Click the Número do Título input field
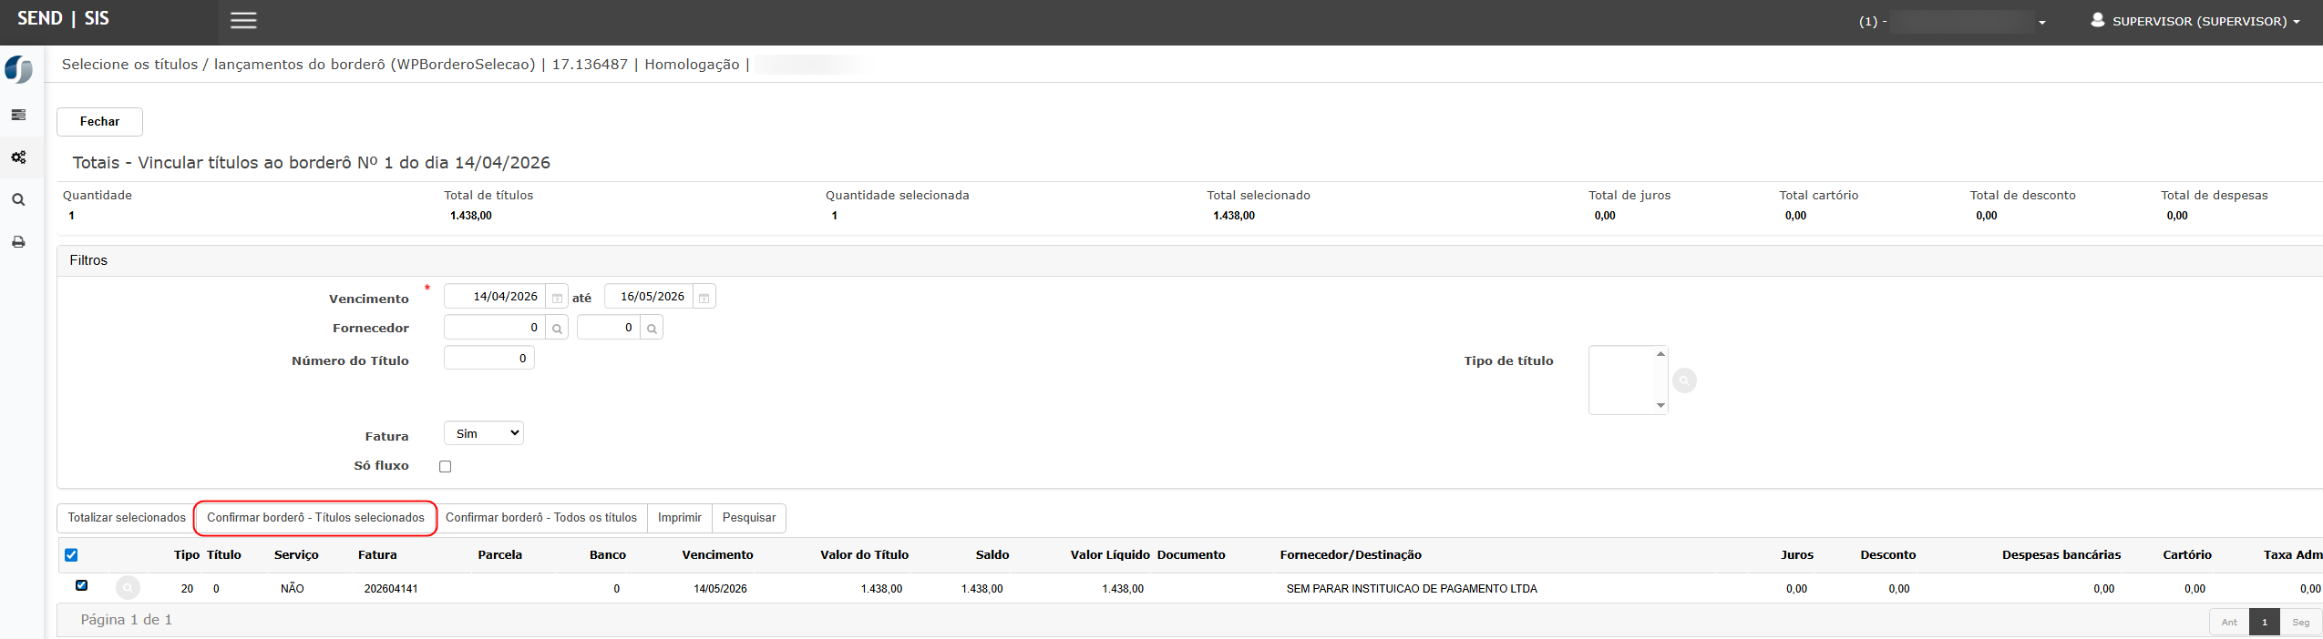This screenshot has height=639, width=2323. [x=488, y=359]
